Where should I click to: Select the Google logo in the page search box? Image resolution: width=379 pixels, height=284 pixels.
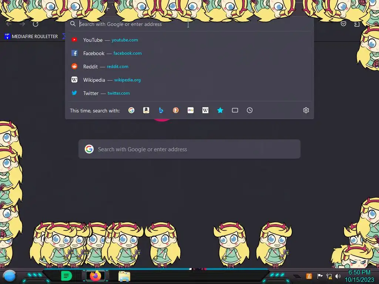pos(89,149)
